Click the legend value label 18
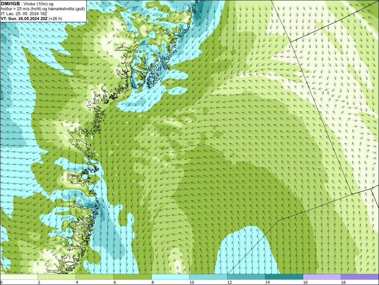This screenshot has height=285, width=379. tap(343, 282)
